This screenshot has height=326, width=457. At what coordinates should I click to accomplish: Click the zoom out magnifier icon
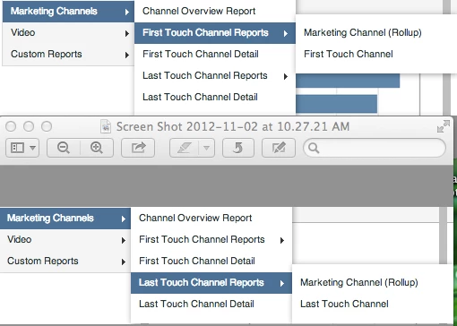tap(64, 148)
